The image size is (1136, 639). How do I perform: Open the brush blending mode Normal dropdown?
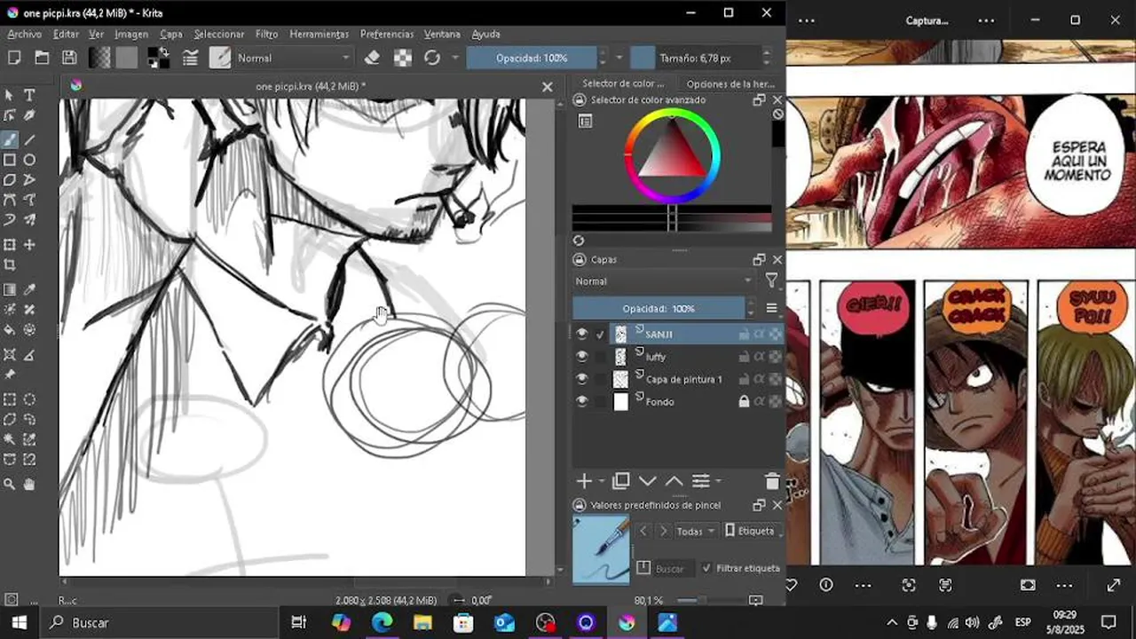click(293, 58)
